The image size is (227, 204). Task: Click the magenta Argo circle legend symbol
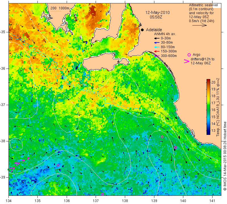pos(189,55)
